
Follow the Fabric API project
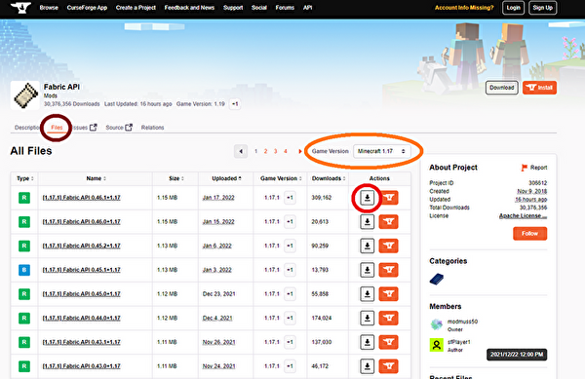[x=529, y=234]
